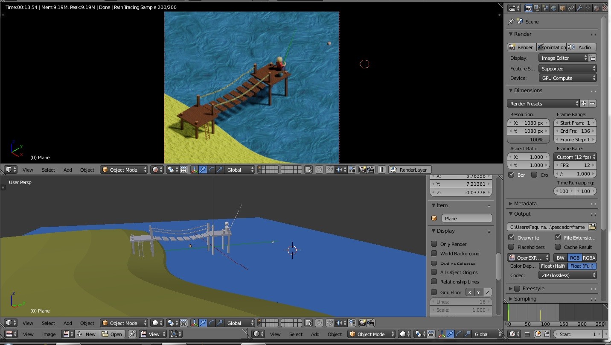Enable the Relationship Lines checkbox
Viewport: 611px width, 345px height.
click(434, 281)
